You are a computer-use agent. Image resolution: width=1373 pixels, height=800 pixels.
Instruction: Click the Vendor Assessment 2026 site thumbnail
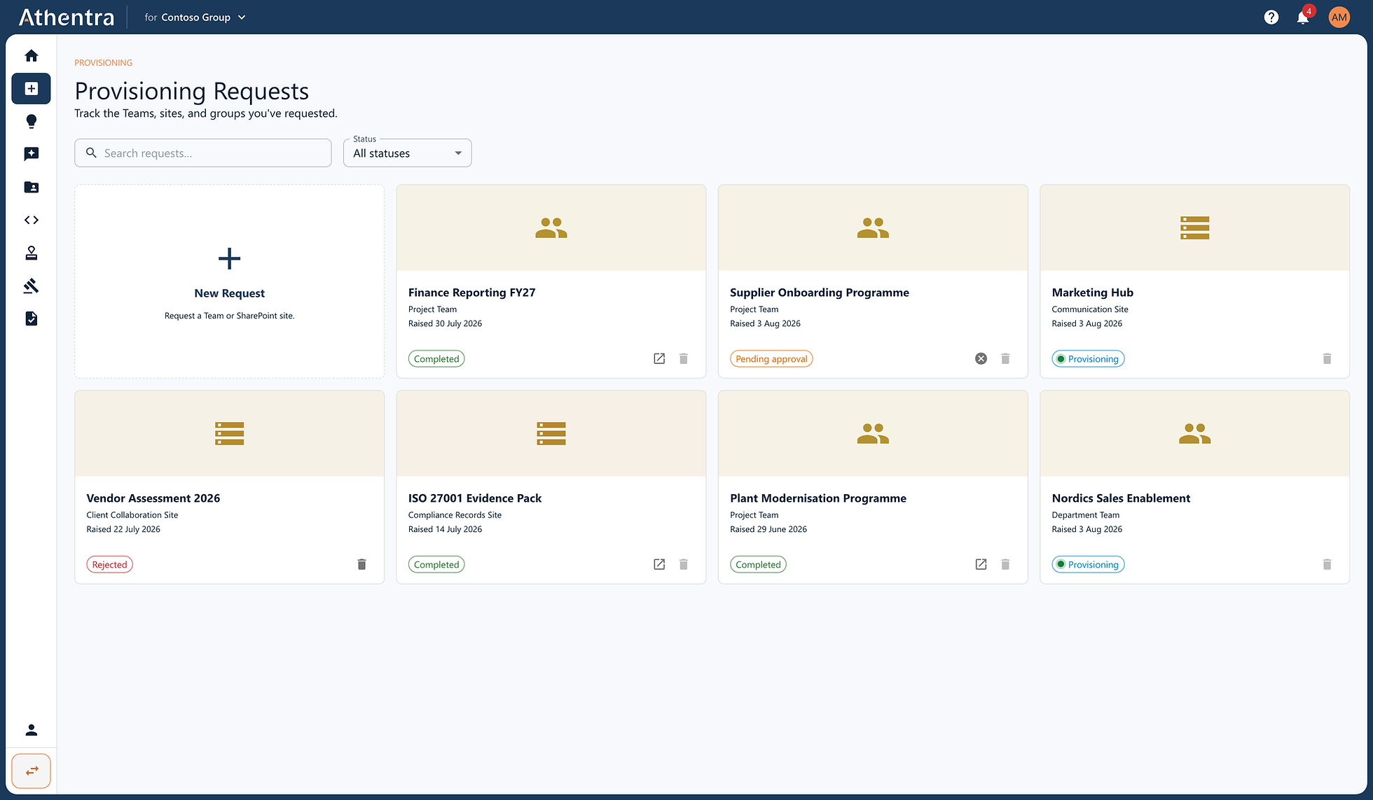click(x=229, y=433)
